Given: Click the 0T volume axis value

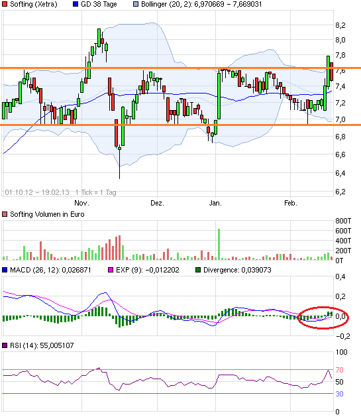Looking at the screenshot, I should [340, 261].
